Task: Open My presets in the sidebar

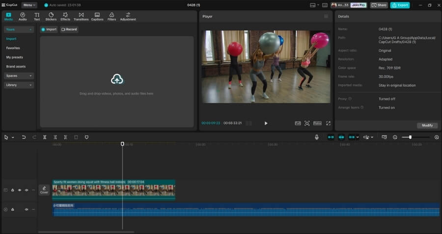Action: tap(14, 57)
